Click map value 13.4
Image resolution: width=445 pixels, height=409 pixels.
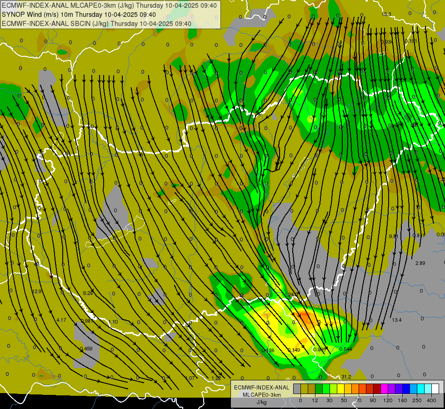pos(396,320)
